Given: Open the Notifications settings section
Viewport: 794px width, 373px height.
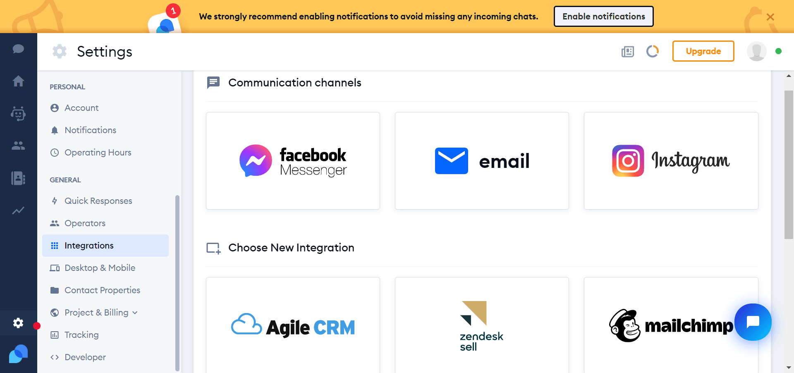Looking at the screenshot, I should (90, 130).
